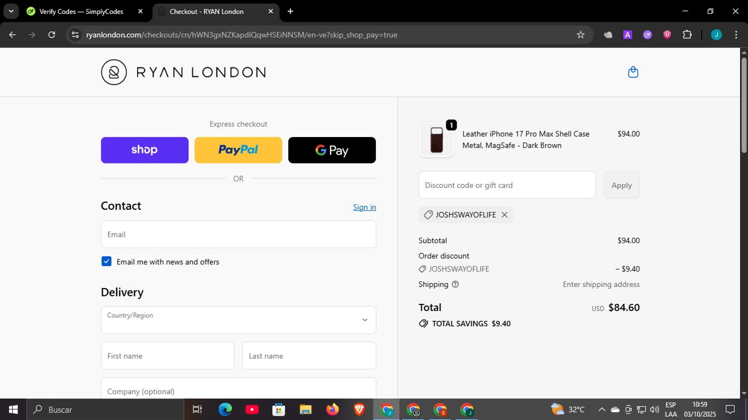
Task: Click the red shield extension icon
Action: pos(667,35)
